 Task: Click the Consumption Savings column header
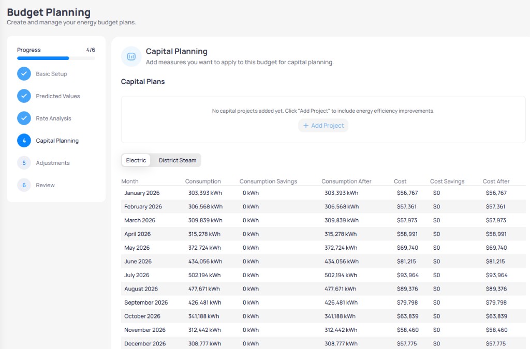[268, 181]
